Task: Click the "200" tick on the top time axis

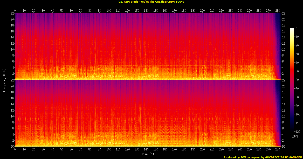Action: (x=203, y=11)
